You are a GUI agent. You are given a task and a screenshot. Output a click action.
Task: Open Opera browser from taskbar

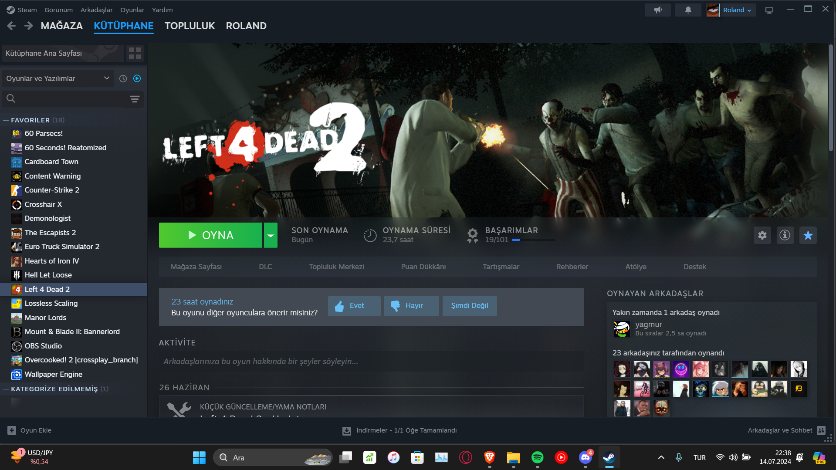tap(466, 457)
